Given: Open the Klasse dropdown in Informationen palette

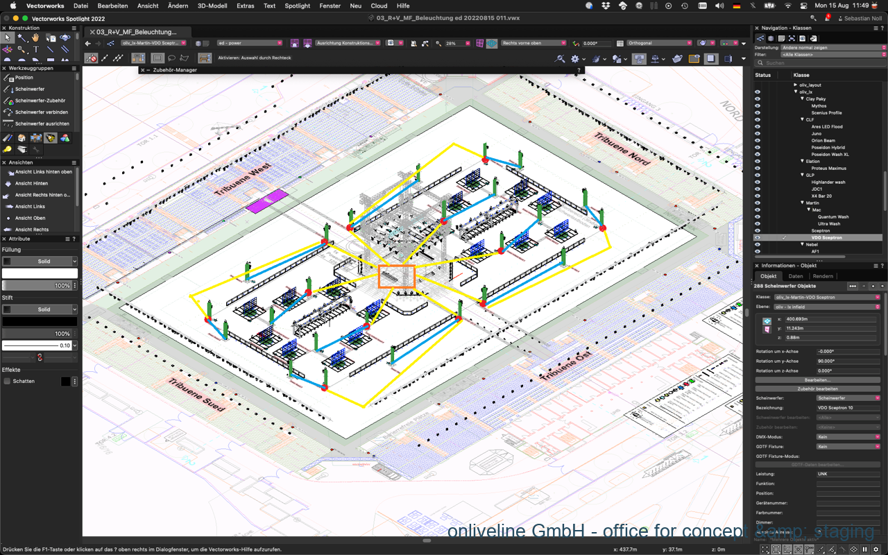Looking at the screenshot, I should (827, 297).
